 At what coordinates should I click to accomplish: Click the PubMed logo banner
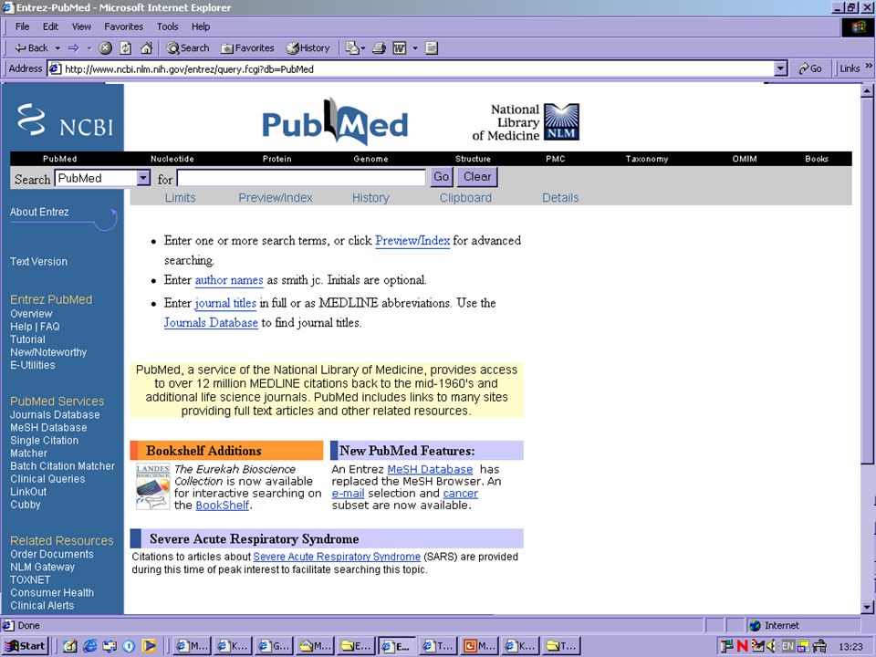(x=335, y=122)
